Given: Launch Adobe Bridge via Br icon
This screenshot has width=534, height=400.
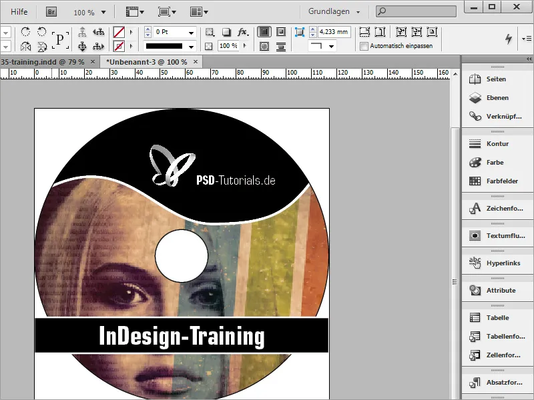Looking at the screenshot, I should click(51, 12).
